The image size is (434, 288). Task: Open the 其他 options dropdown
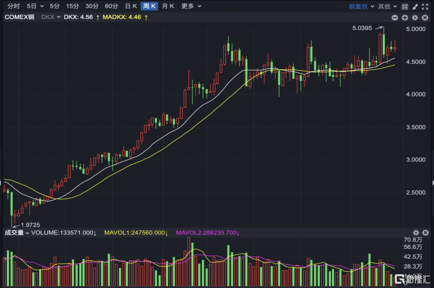point(388,6)
